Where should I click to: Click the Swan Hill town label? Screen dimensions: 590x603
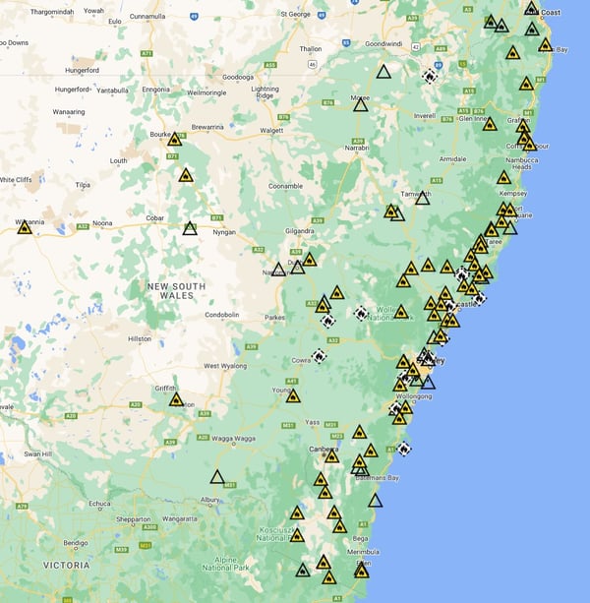(x=37, y=453)
